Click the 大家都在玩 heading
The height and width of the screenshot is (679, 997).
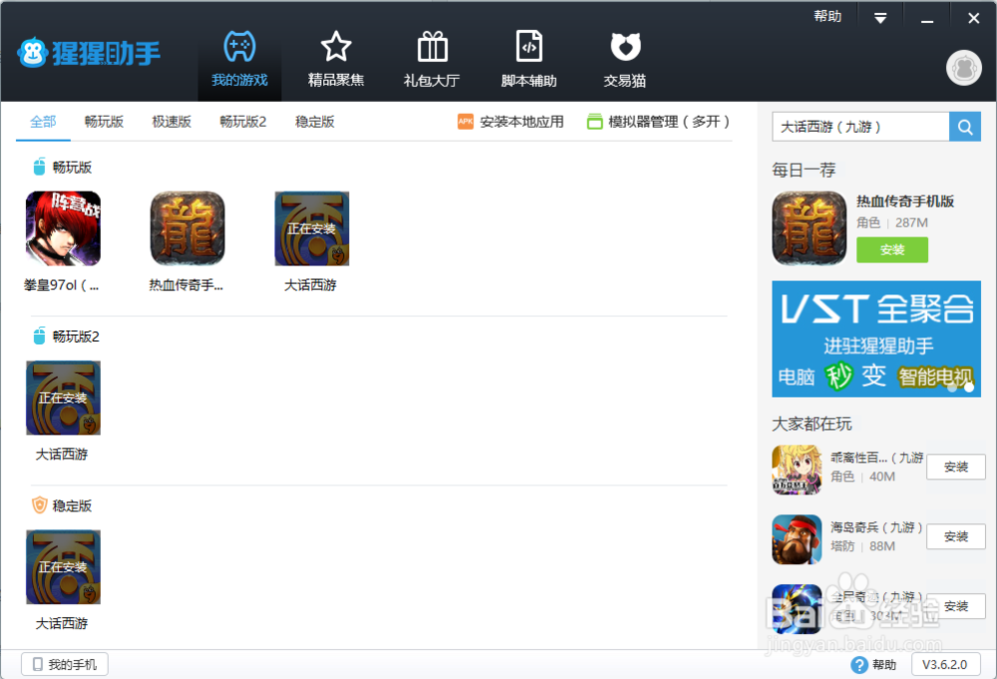click(x=812, y=424)
